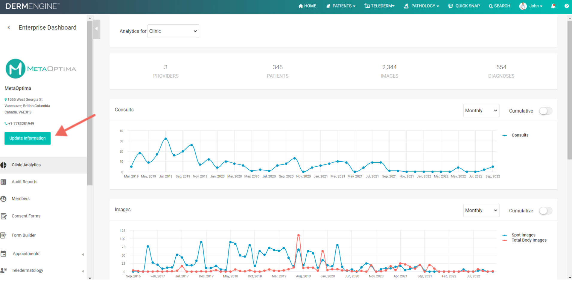Click the 3 PROVIDERS statistic

click(166, 71)
